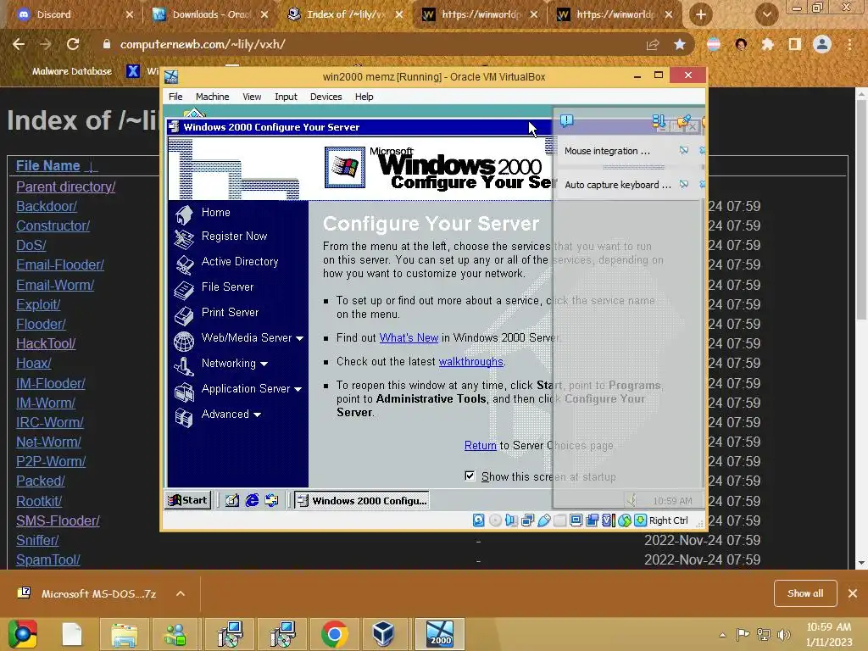
Task: Expand the Networking menu
Action: click(x=234, y=364)
